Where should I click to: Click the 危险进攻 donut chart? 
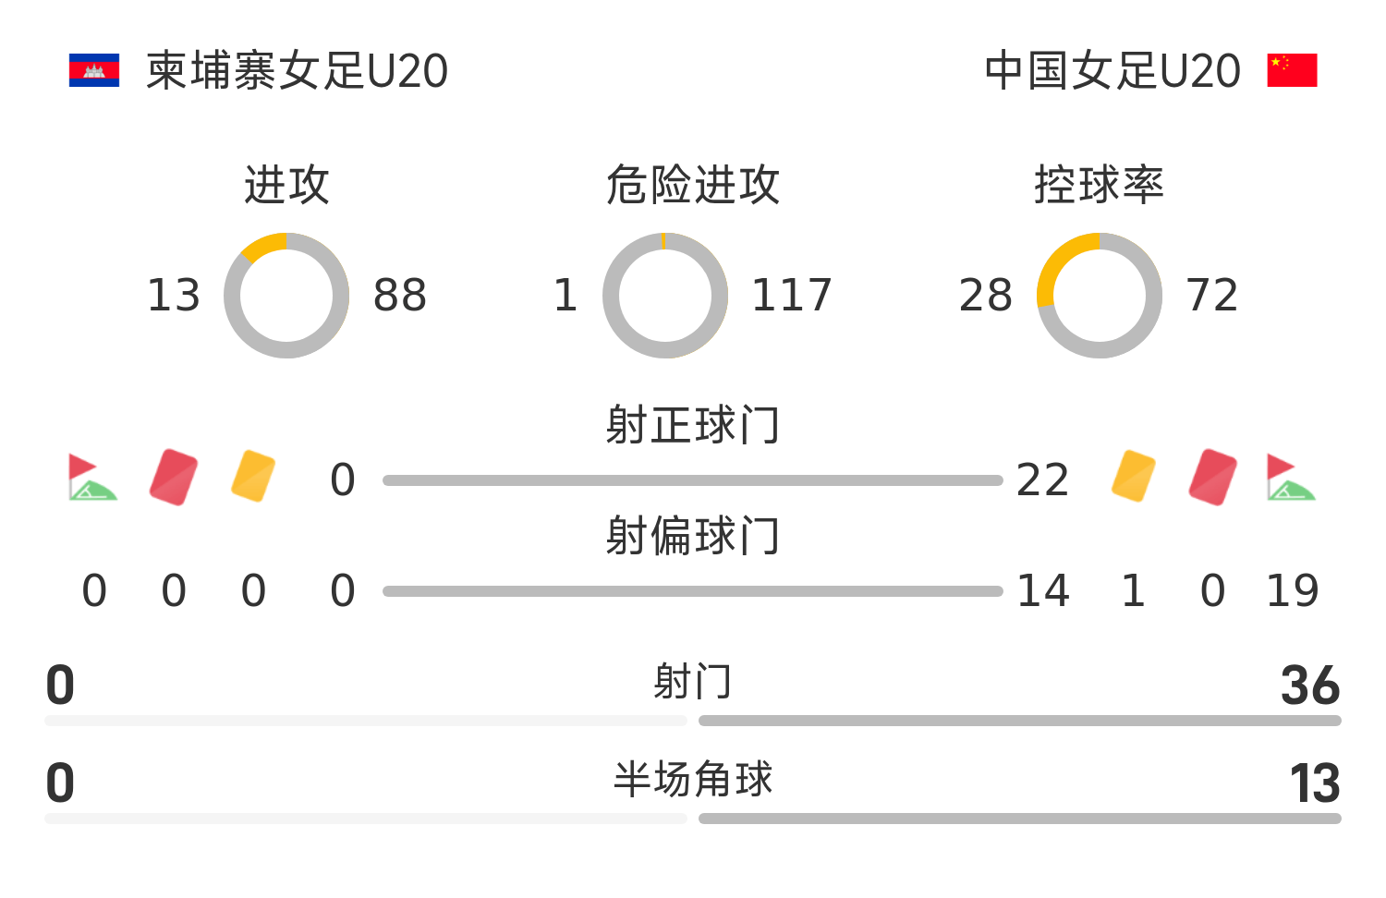665,296
